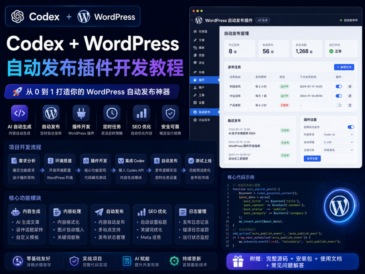The width and height of the screenshot is (365, 274).
Task: Click the 保存设置 button
Action: 312,158
